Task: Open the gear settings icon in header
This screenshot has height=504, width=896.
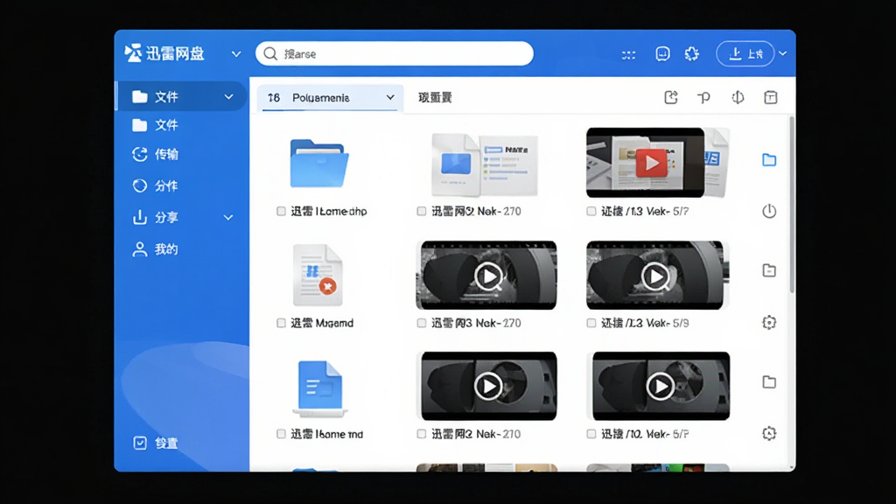Action: click(692, 53)
